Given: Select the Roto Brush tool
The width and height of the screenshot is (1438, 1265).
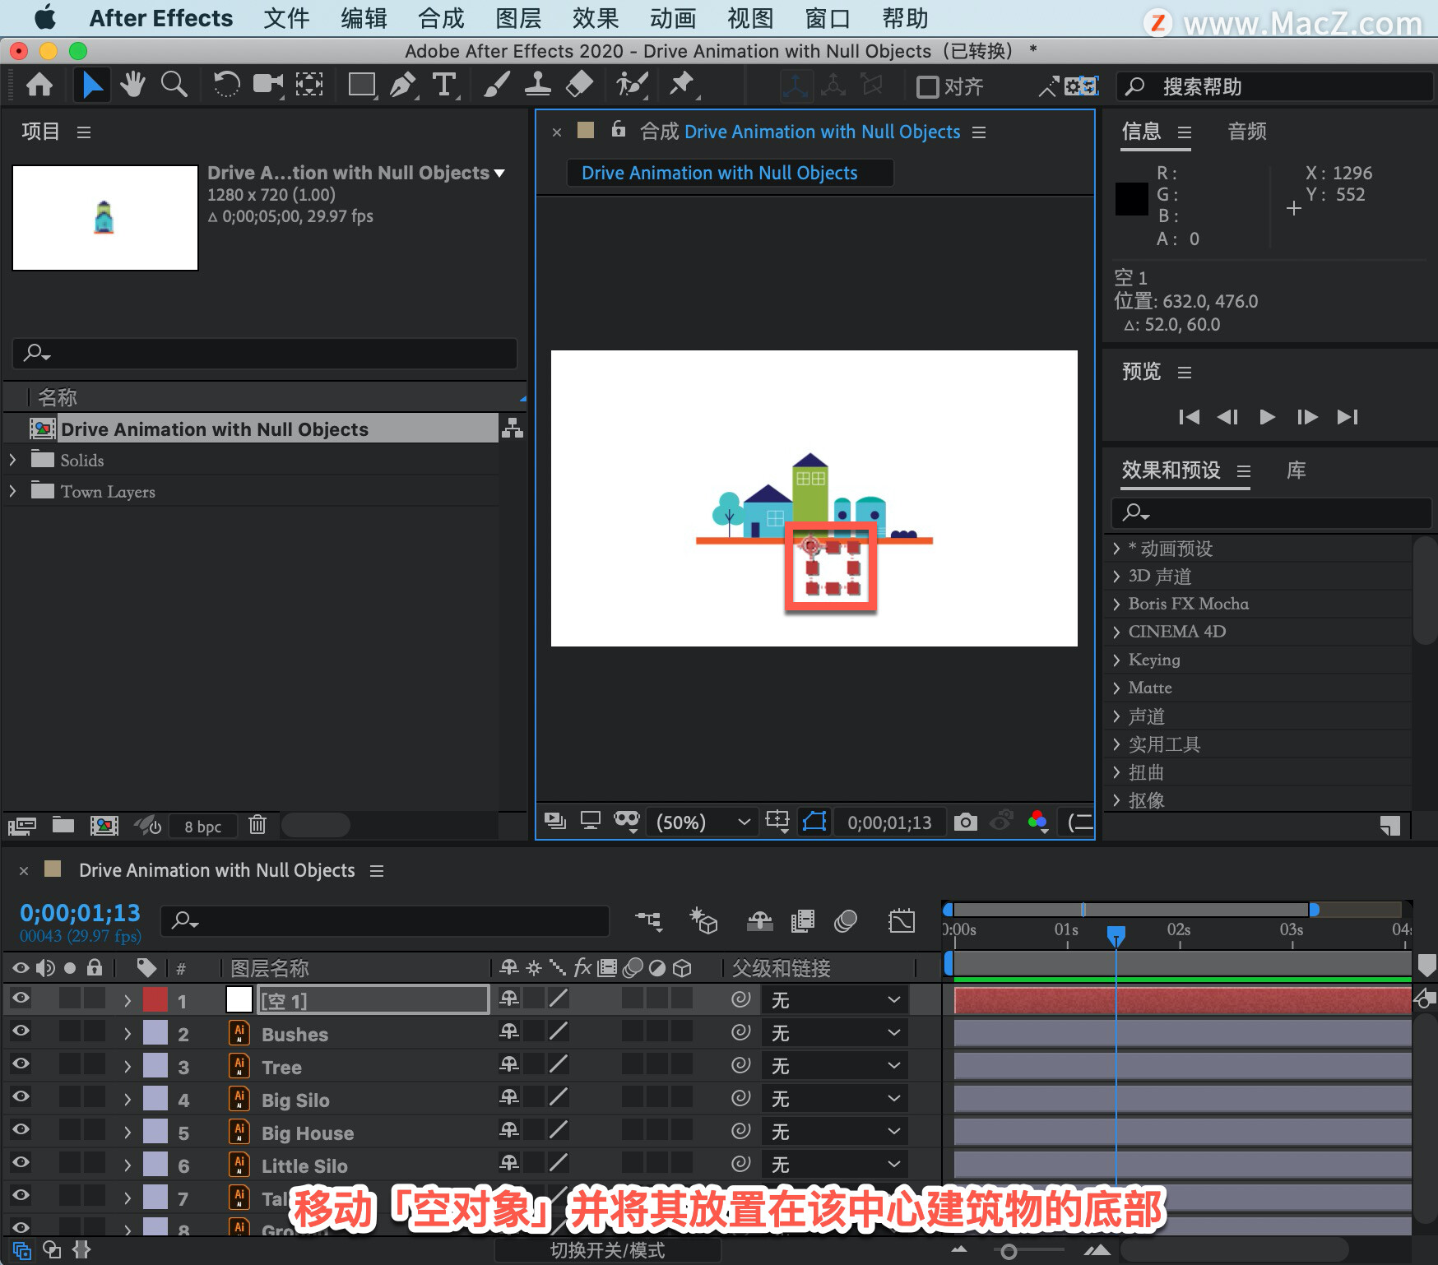Looking at the screenshot, I should [x=632, y=85].
